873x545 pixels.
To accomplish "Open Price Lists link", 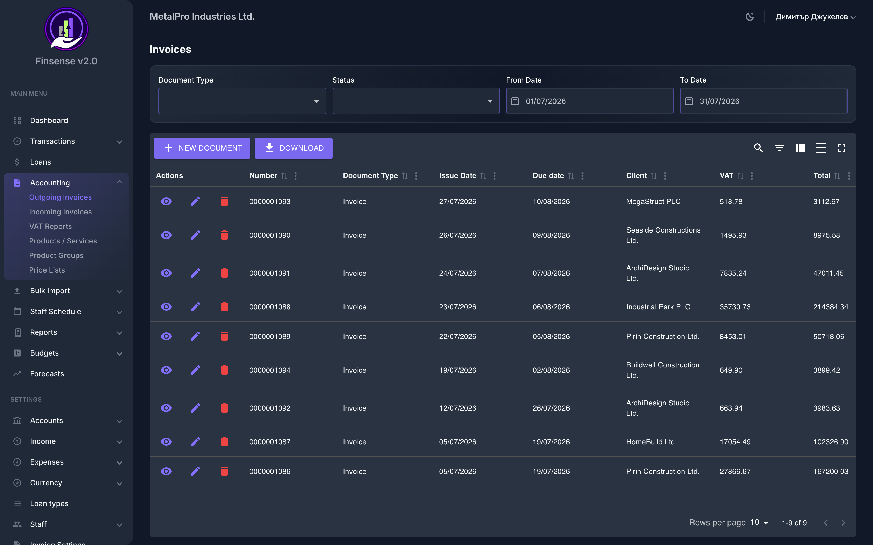I will (47, 270).
